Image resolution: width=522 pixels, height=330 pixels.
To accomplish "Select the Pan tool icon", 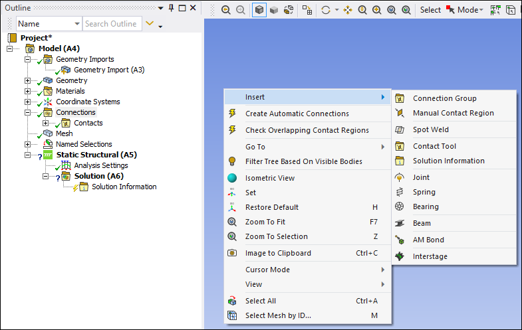I will tap(348, 10).
